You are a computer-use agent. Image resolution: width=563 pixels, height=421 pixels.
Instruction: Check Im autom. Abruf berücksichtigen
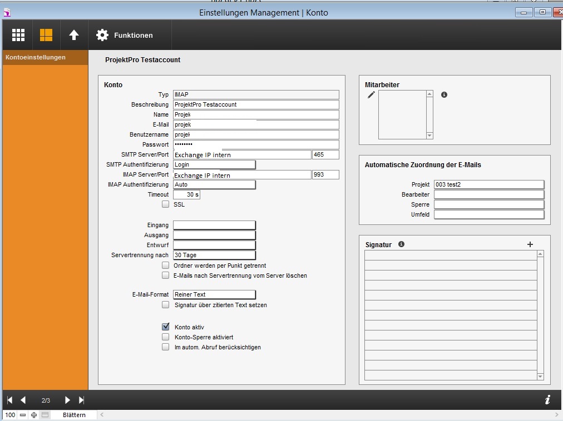point(166,347)
